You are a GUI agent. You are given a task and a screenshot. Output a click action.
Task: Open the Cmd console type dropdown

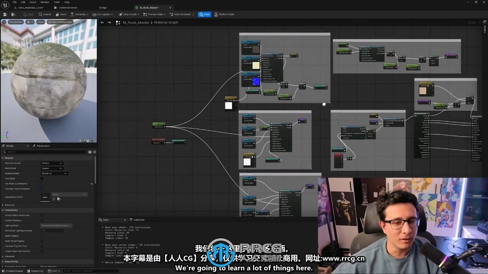tap(53, 271)
